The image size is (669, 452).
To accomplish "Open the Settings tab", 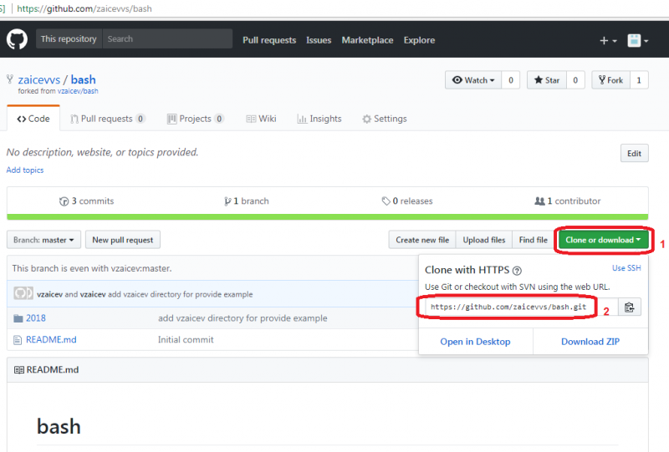I will pyautogui.click(x=385, y=119).
